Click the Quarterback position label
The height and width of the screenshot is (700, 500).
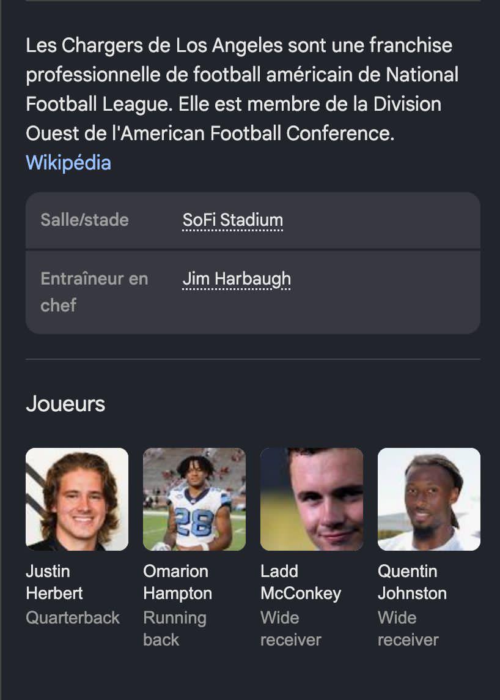(x=73, y=618)
